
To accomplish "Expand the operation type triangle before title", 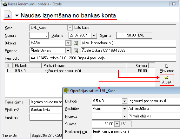I will coord(17,15).
